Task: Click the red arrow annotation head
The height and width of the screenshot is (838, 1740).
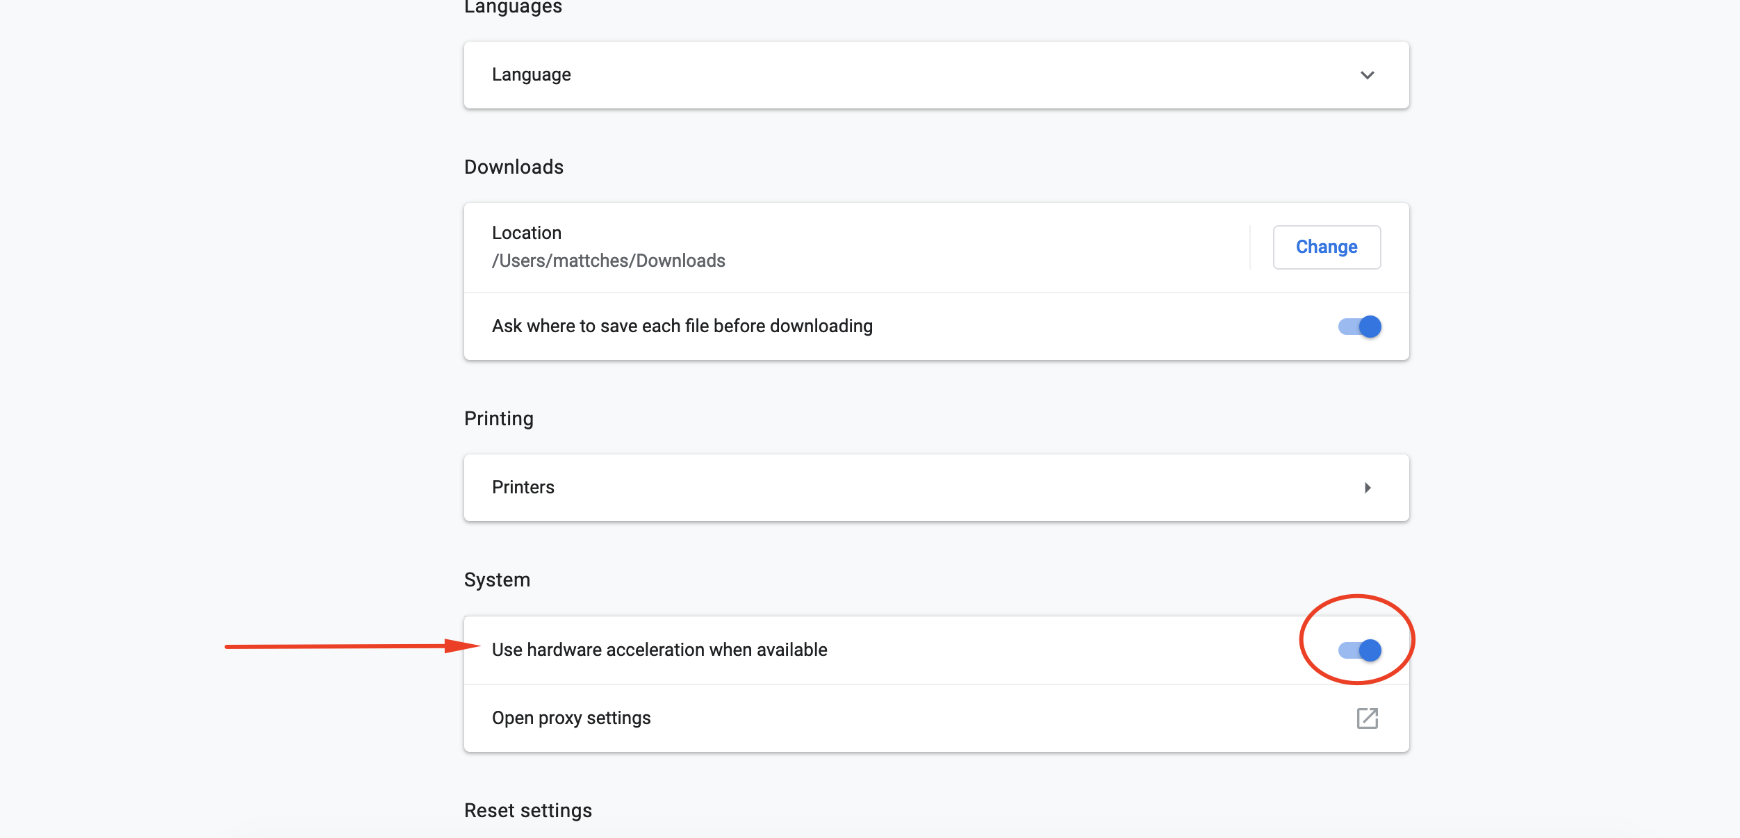Action: pyautogui.click(x=462, y=646)
